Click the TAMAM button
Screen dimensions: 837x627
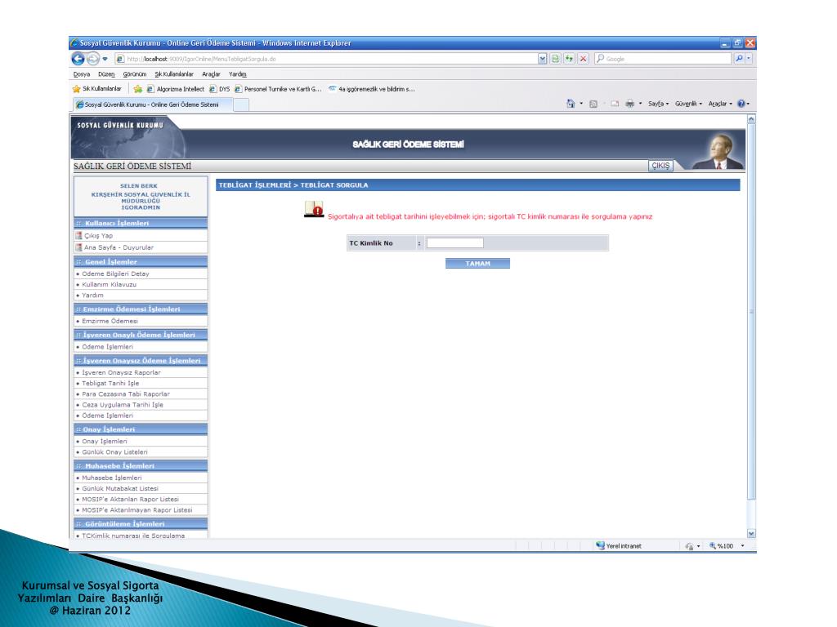coord(477,264)
